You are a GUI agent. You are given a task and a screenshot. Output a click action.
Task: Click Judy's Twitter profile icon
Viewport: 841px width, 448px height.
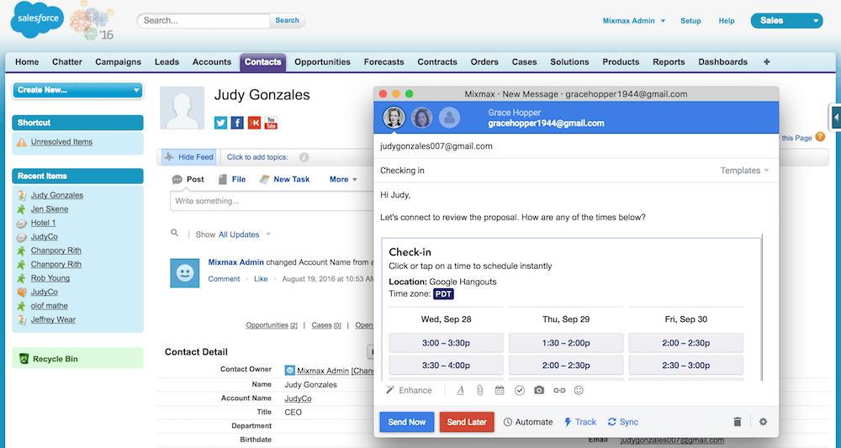220,123
